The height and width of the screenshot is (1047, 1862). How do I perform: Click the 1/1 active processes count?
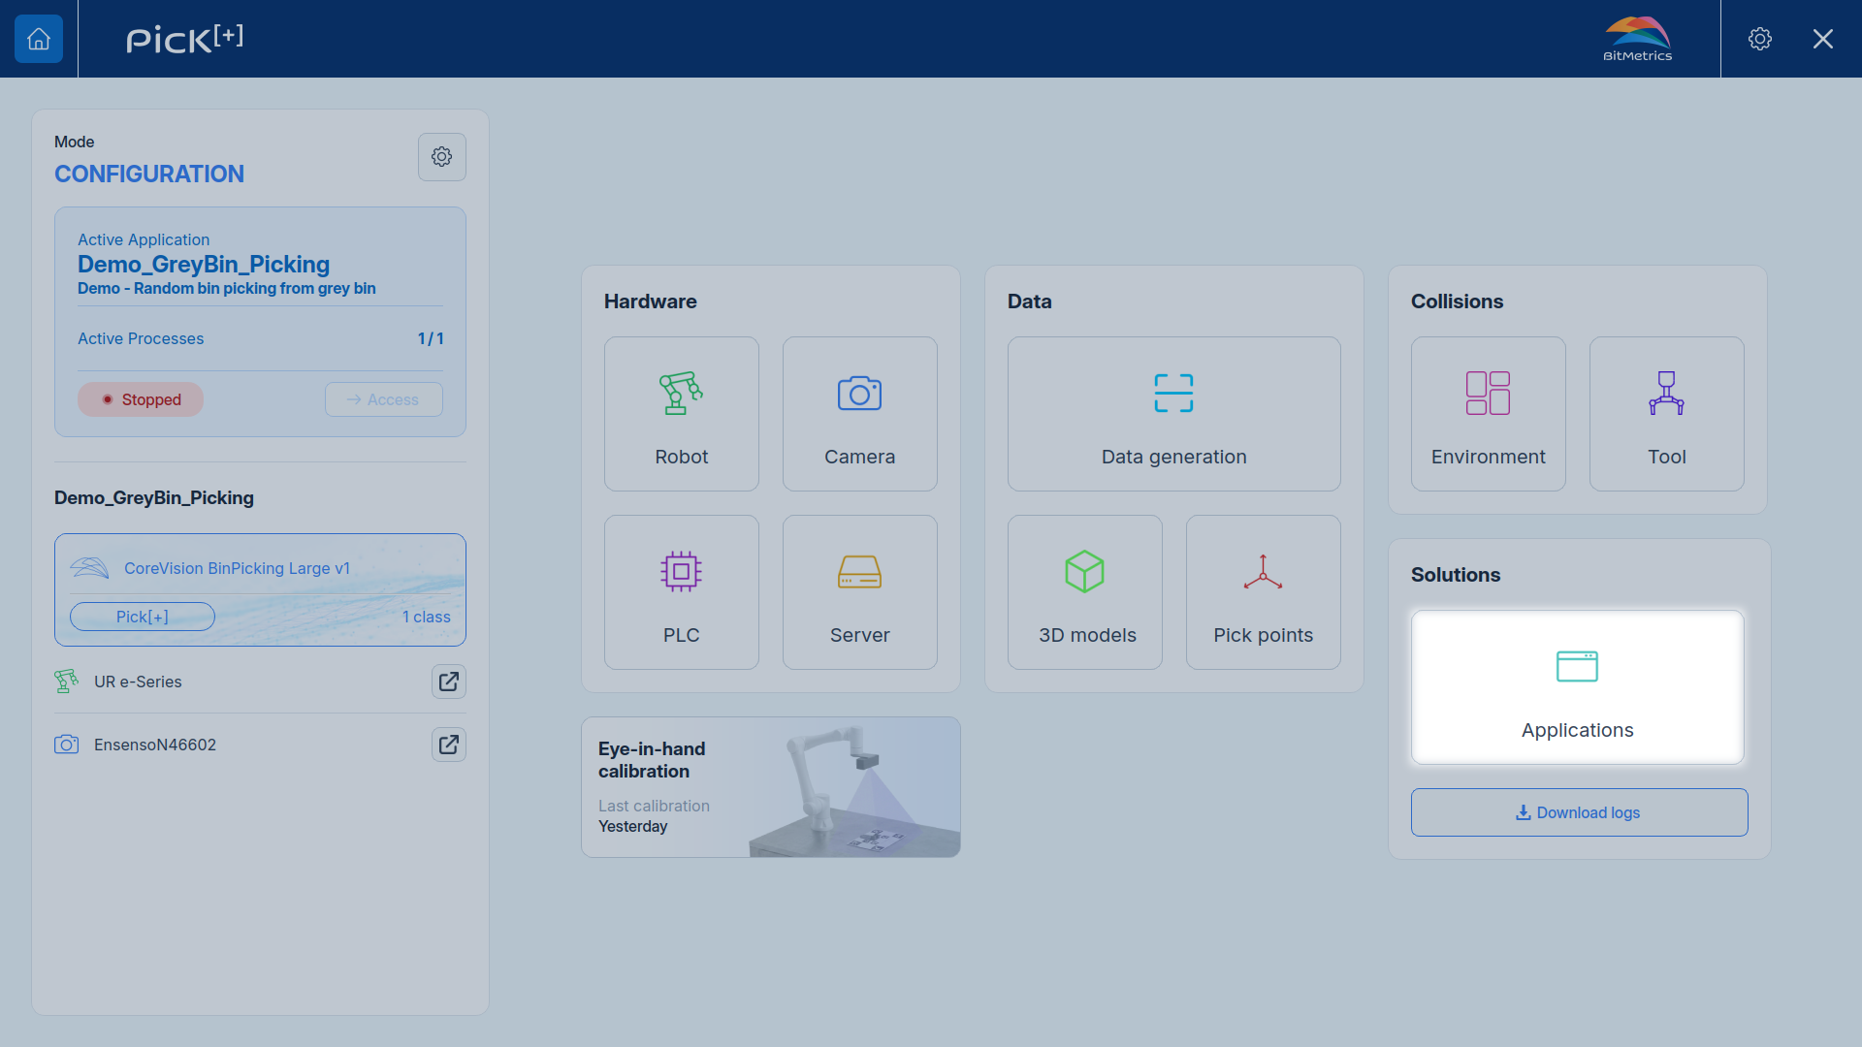pyautogui.click(x=431, y=338)
